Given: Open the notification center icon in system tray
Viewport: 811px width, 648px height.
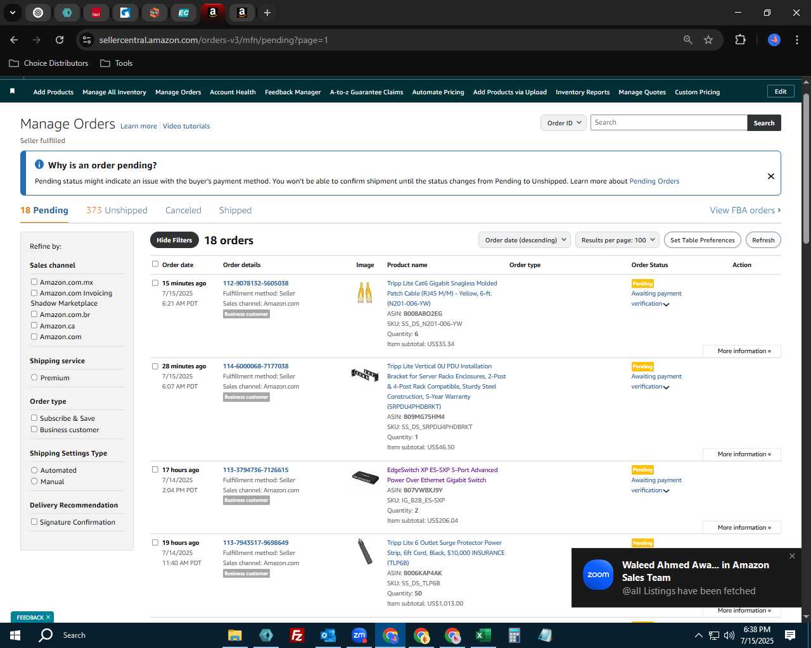Looking at the screenshot, I should 790,635.
